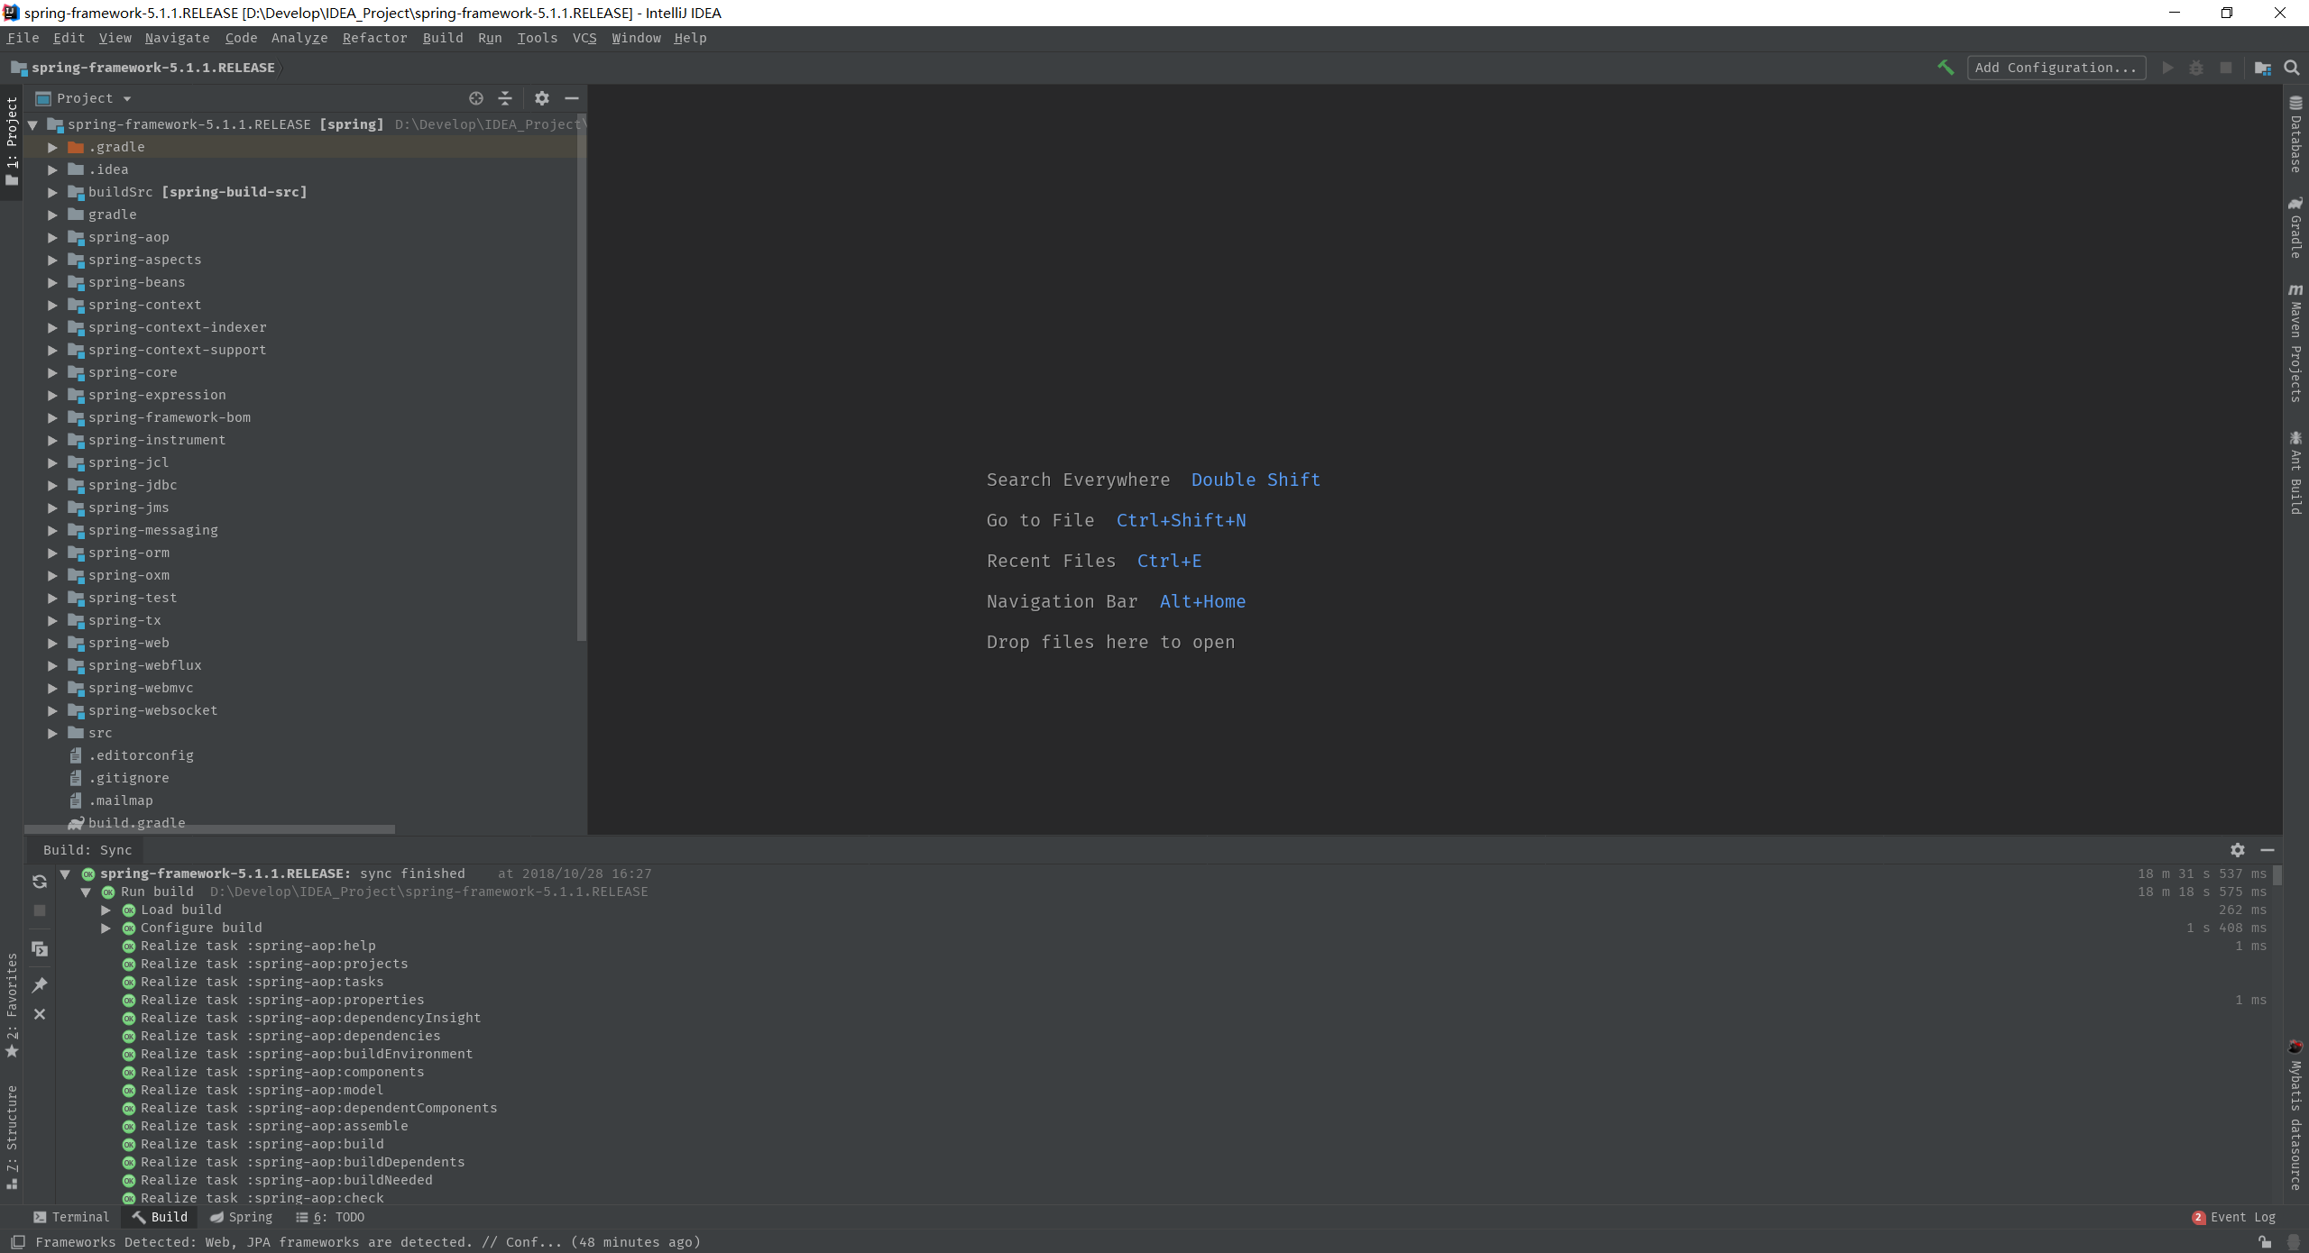Viewport: 2309px width, 1253px height.
Task: Open Project panel settings gear
Action: [541, 98]
